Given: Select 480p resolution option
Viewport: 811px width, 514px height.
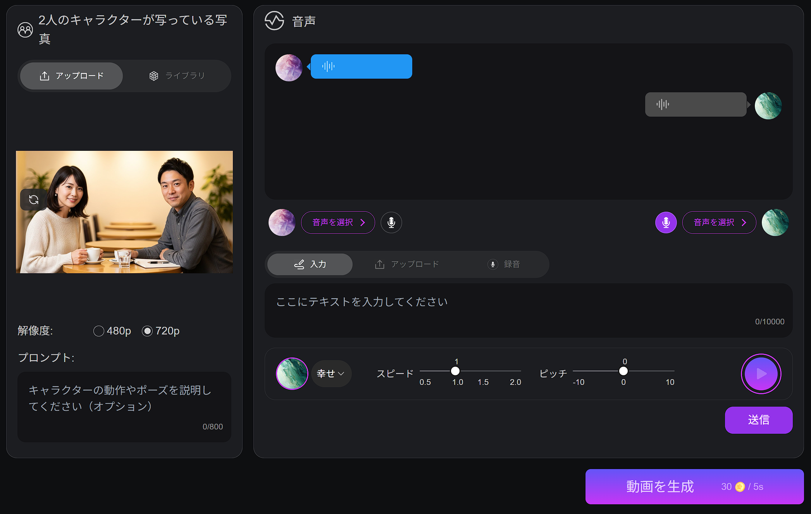Looking at the screenshot, I should click(99, 331).
